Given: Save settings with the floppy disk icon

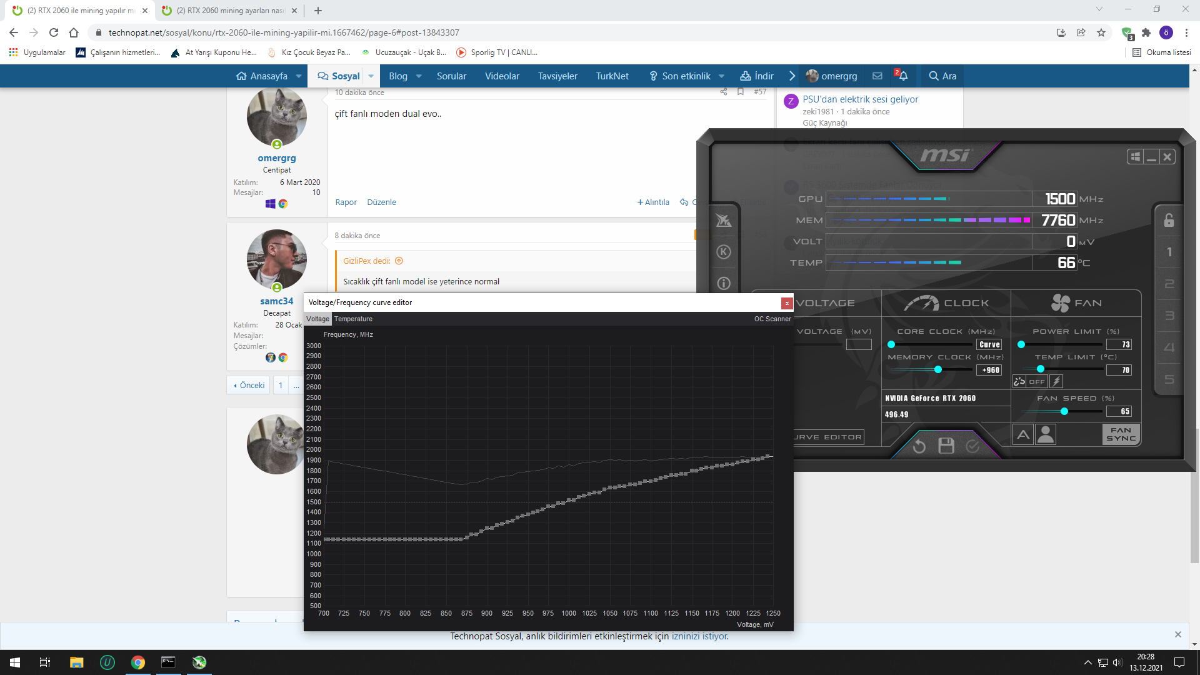Looking at the screenshot, I should (x=946, y=446).
